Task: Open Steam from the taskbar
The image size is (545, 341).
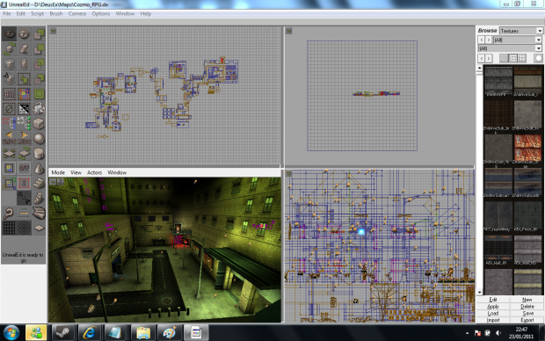Action: click(62, 333)
